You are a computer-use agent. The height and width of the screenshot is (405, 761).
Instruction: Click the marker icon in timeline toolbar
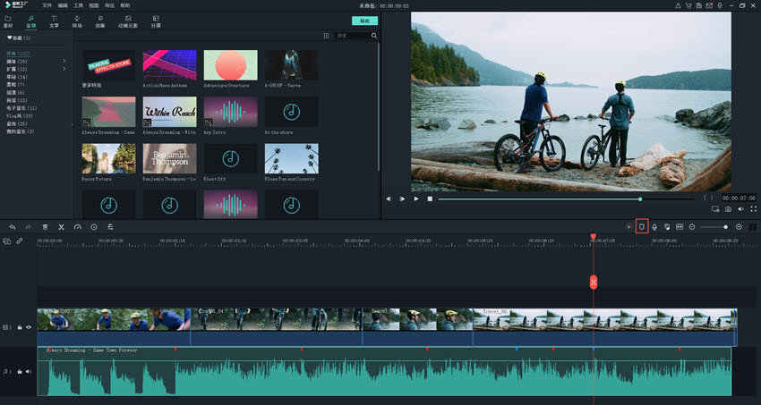[641, 227]
